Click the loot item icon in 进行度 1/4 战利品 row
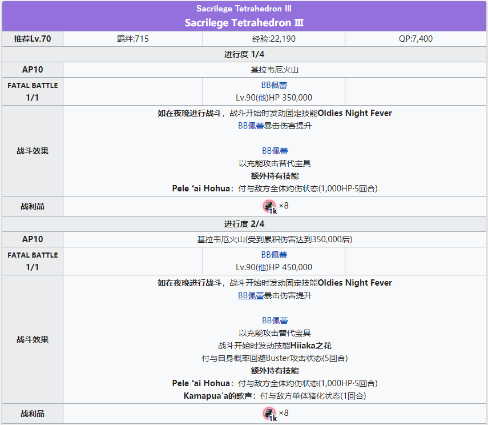This screenshot has width=488, height=425. click(269, 206)
